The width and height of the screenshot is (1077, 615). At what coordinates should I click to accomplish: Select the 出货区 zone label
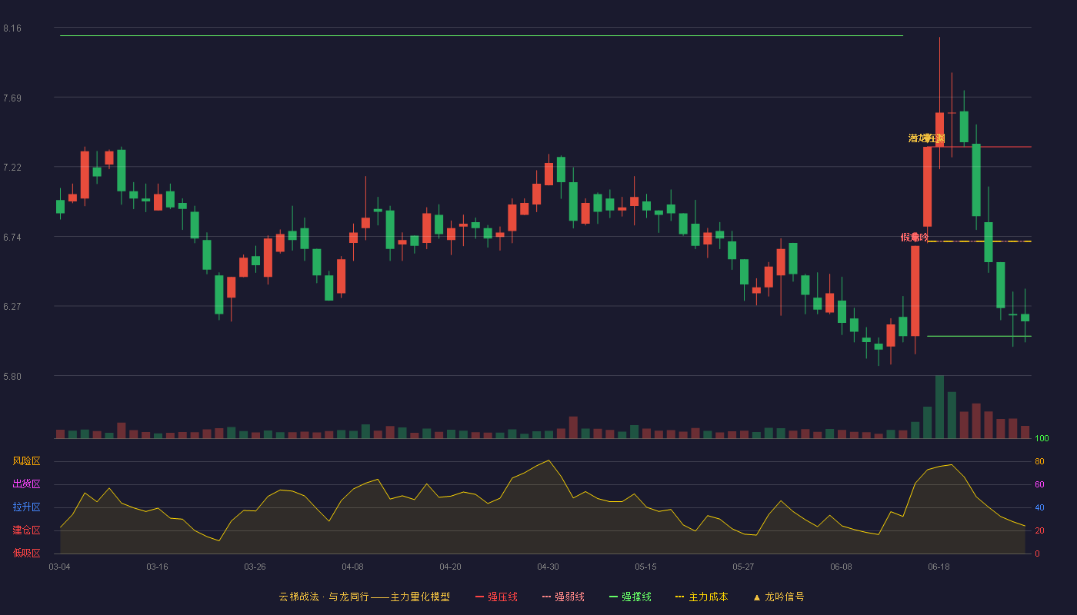pos(27,484)
